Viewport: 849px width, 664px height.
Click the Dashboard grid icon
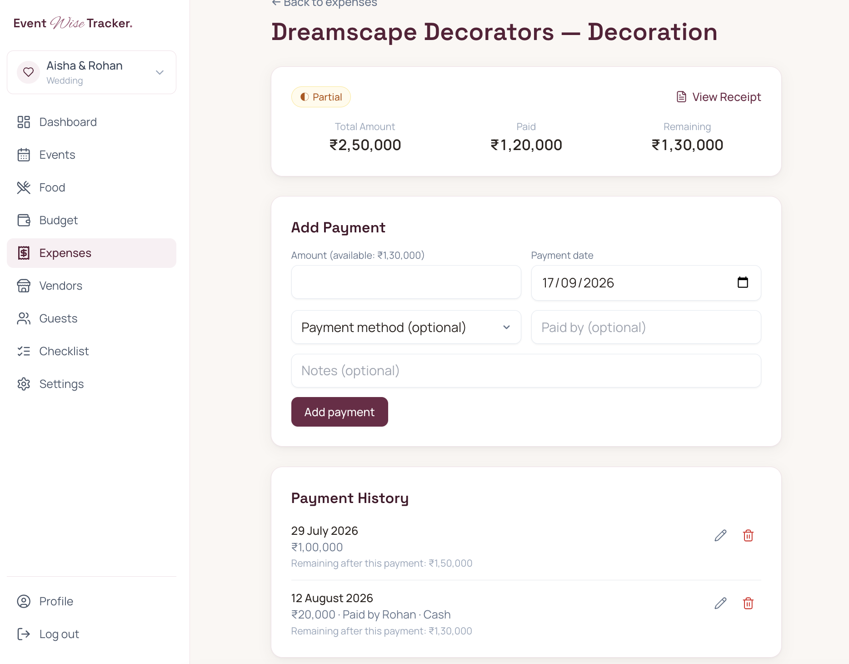tap(24, 122)
